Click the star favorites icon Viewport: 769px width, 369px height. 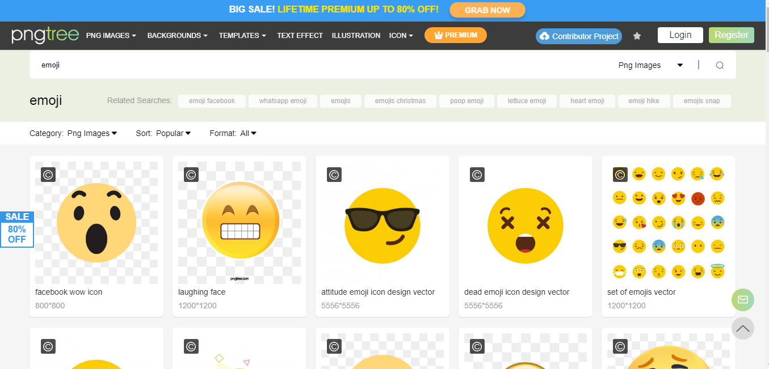pyautogui.click(x=637, y=35)
